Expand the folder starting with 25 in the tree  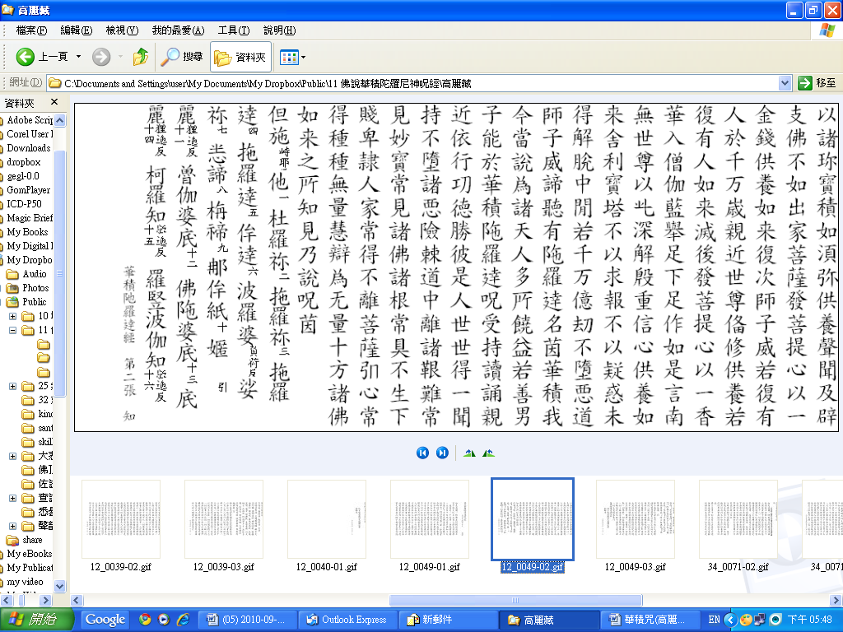coord(13,386)
